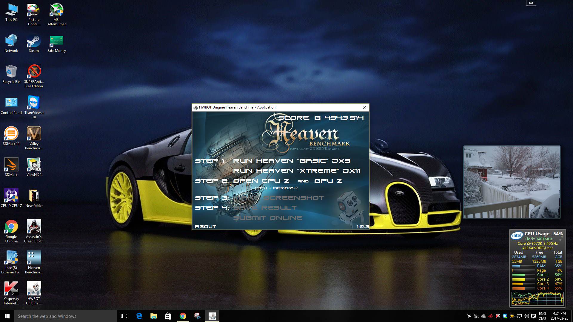Open Task View on the taskbar
This screenshot has height=322, width=573.
click(124, 316)
